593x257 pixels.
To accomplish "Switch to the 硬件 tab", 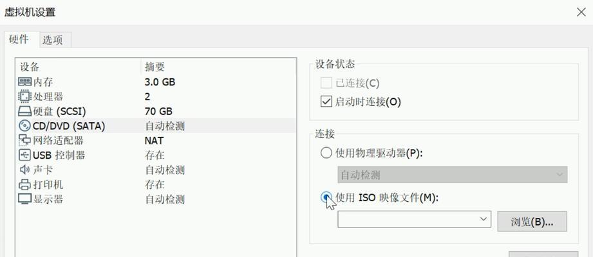I will pyautogui.click(x=19, y=39).
